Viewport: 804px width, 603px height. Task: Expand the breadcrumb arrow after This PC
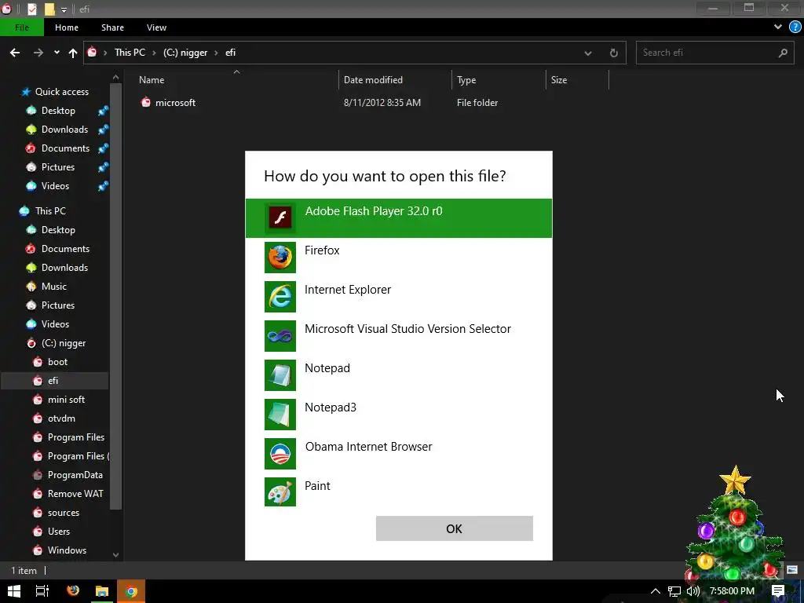point(154,53)
